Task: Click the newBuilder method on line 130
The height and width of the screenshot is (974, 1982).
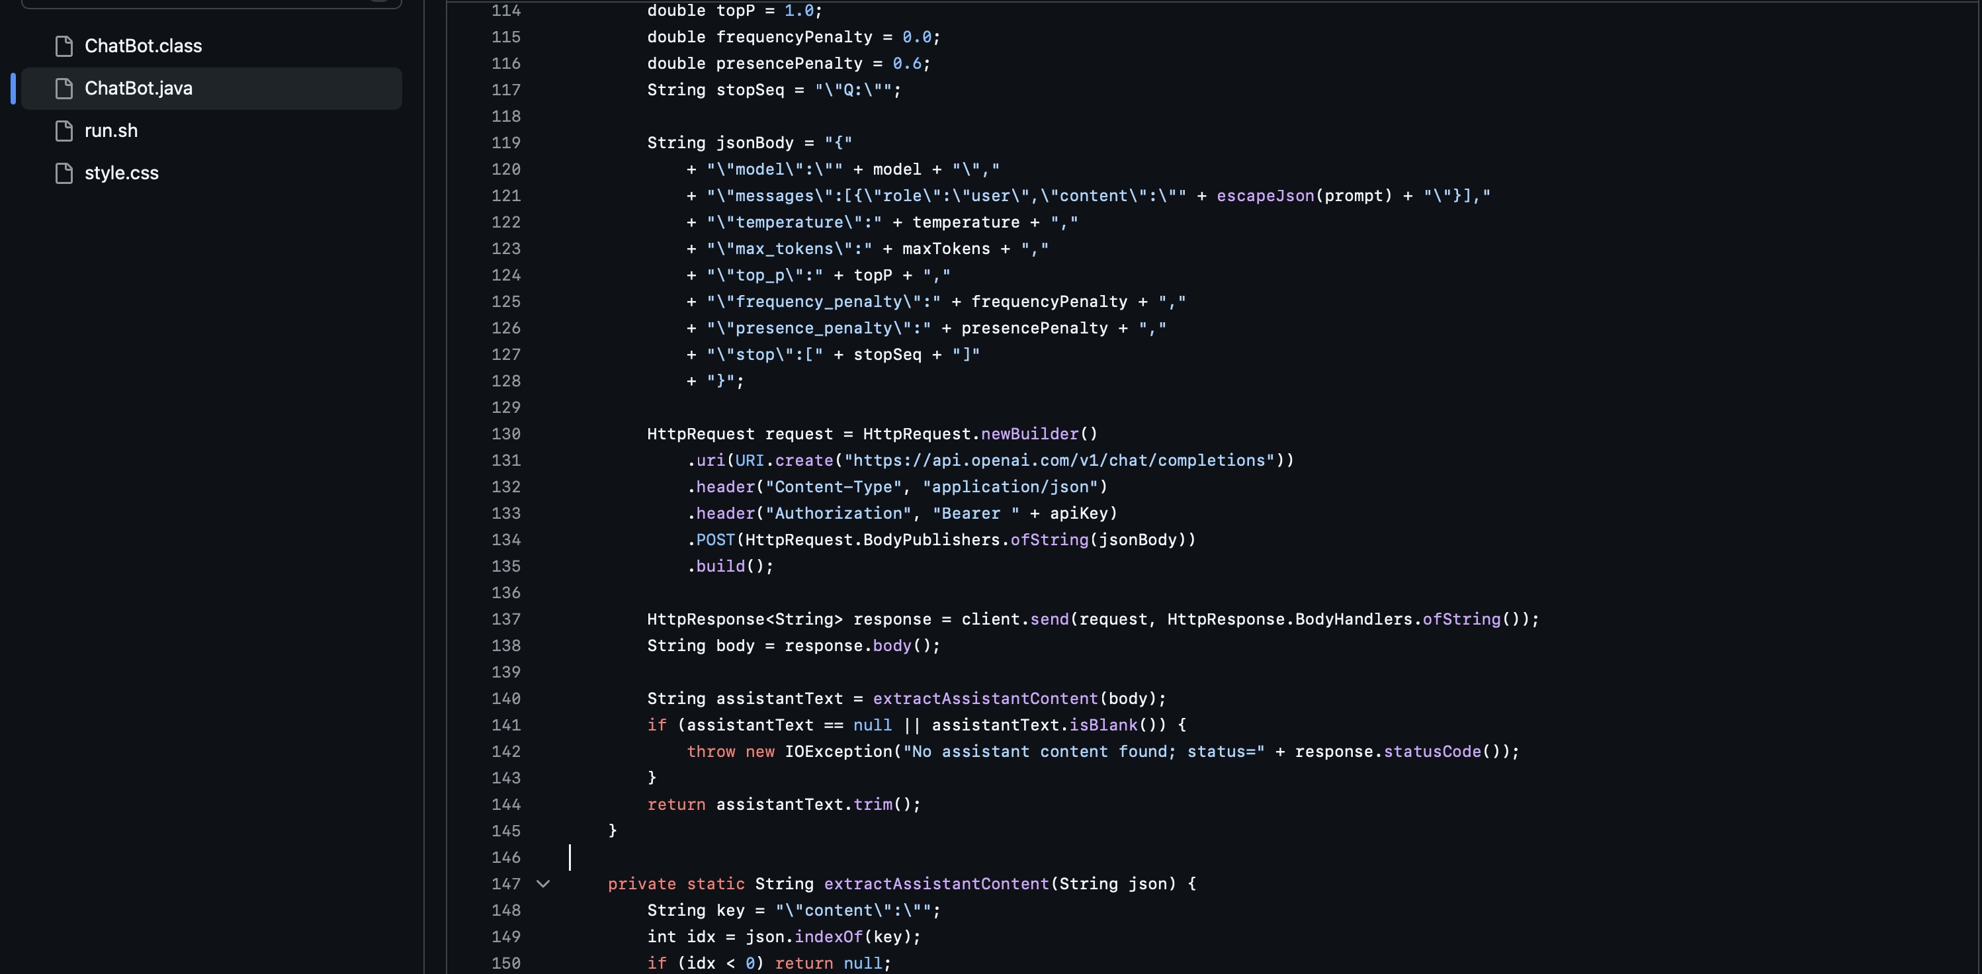Action: (1029, 434)
